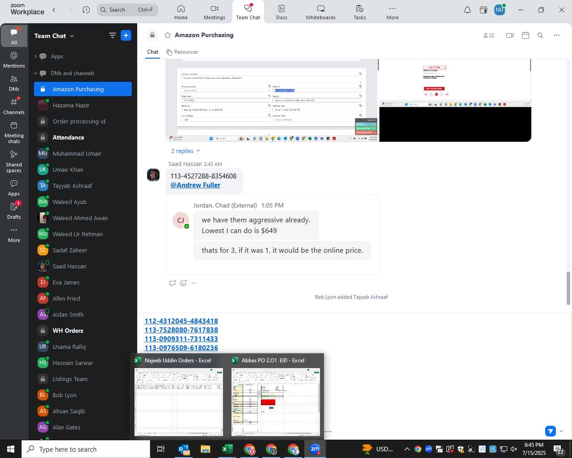This screenshot has height=458, width=572.
Task: Click the chat vertical scrollbar thumb
Action: (x=568, y=288)
